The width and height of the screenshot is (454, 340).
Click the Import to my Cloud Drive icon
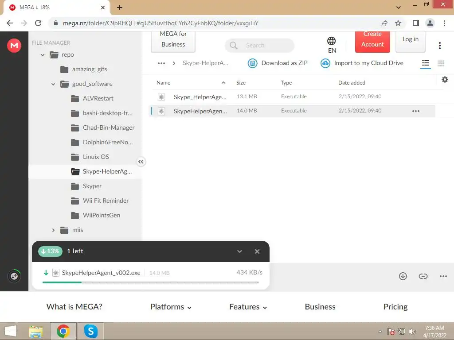pyautogui.click(x=325, y=63)
